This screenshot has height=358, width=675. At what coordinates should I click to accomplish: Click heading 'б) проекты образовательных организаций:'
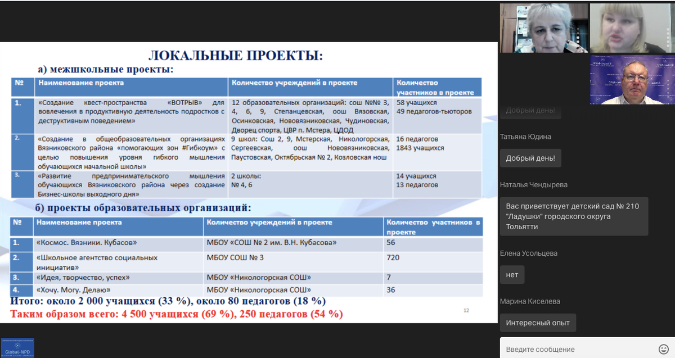click(x=143, y=208)
